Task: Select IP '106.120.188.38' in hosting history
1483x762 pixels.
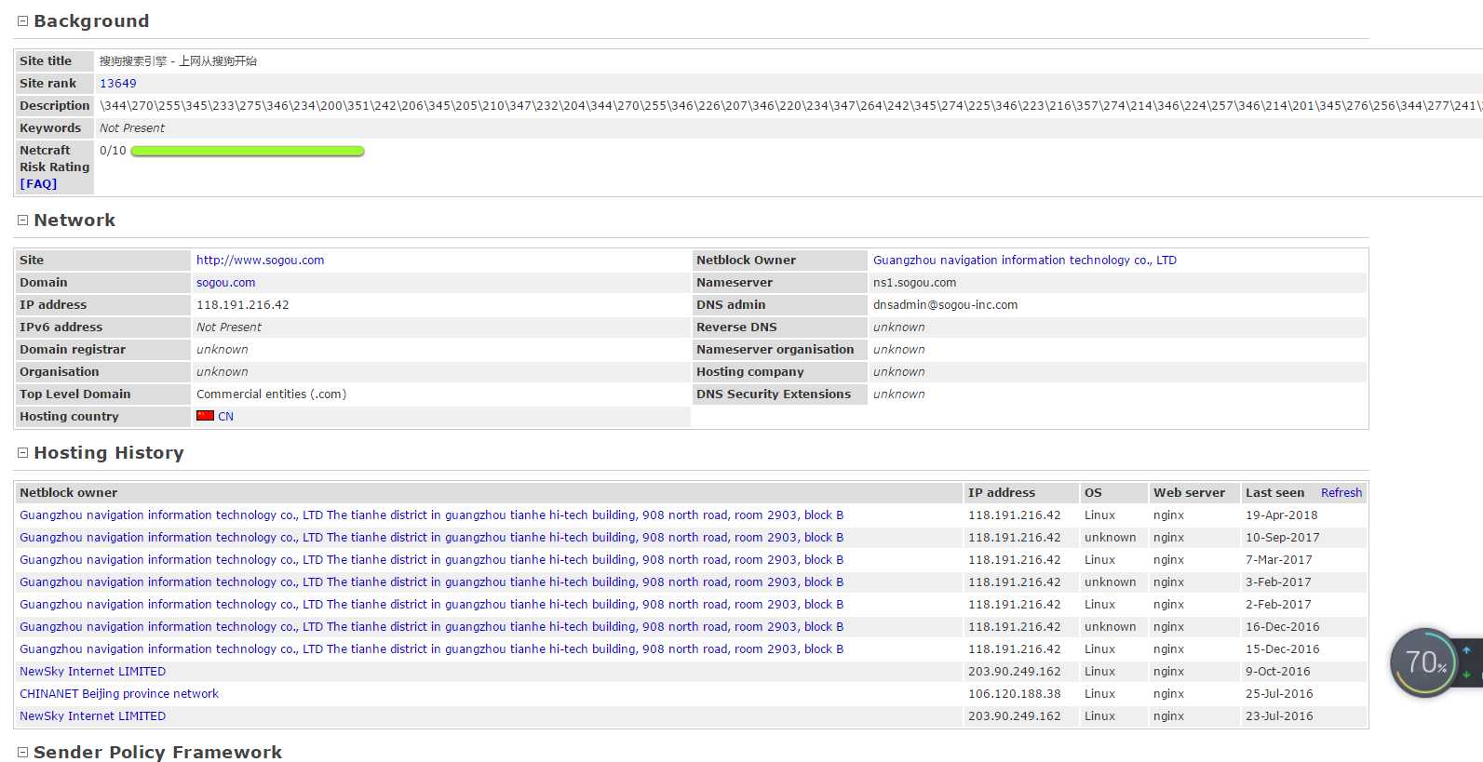Action: [x=1015, y=693]
